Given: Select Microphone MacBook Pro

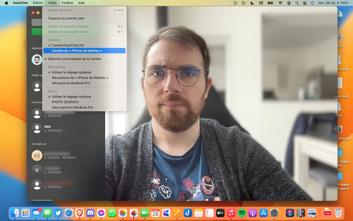Looking at the screenshot, I should click(x=84, y=83).
